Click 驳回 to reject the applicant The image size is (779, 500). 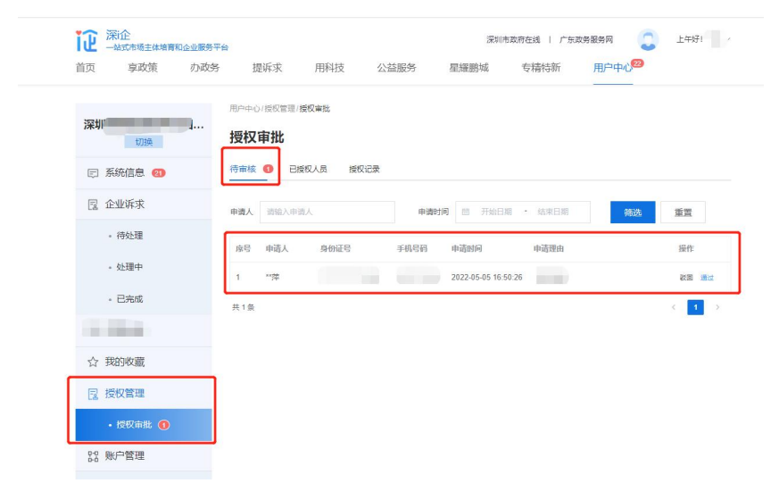(x=686, y=278)
